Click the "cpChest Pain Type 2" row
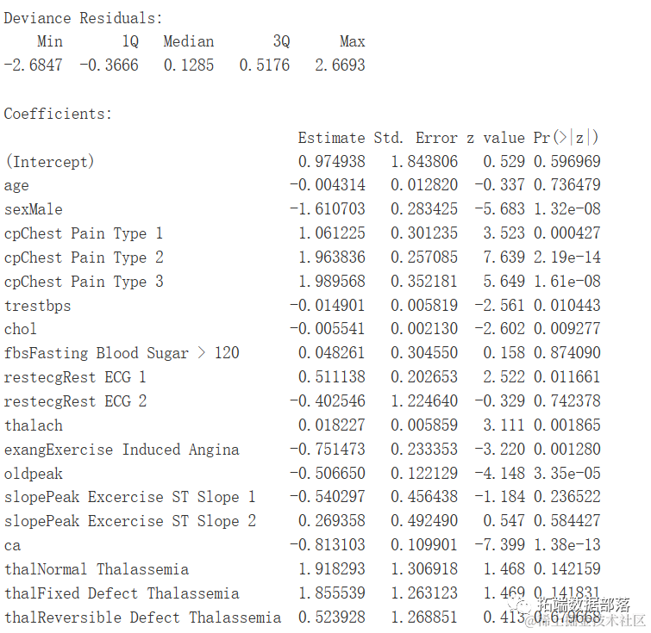The image size is (651, 633). pyautogui.click(x=84, y=258)
